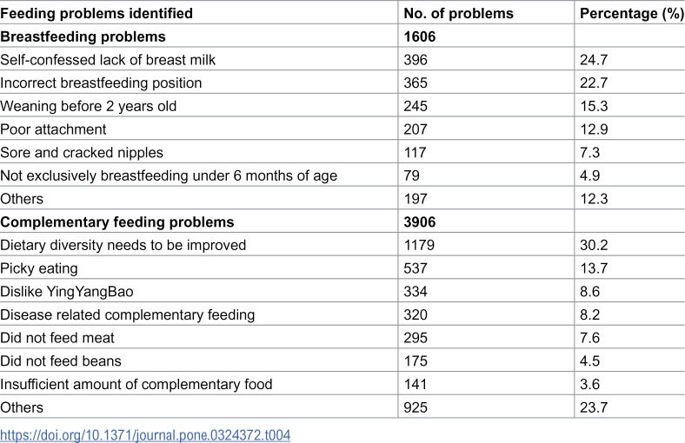Click the 'Did not feed meat' label

point(57,338)
